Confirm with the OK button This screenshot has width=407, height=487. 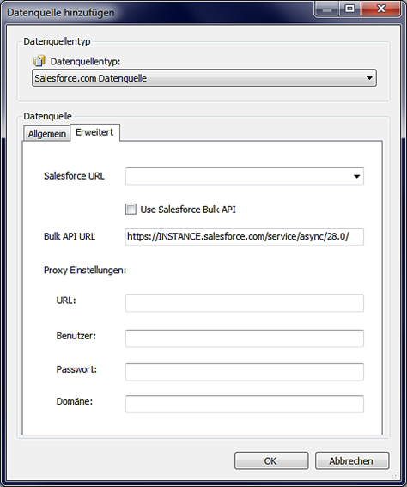click(271, 461)
